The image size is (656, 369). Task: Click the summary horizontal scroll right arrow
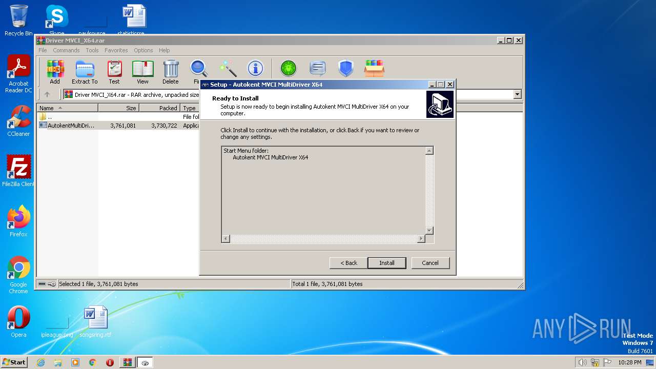[421, 239]
